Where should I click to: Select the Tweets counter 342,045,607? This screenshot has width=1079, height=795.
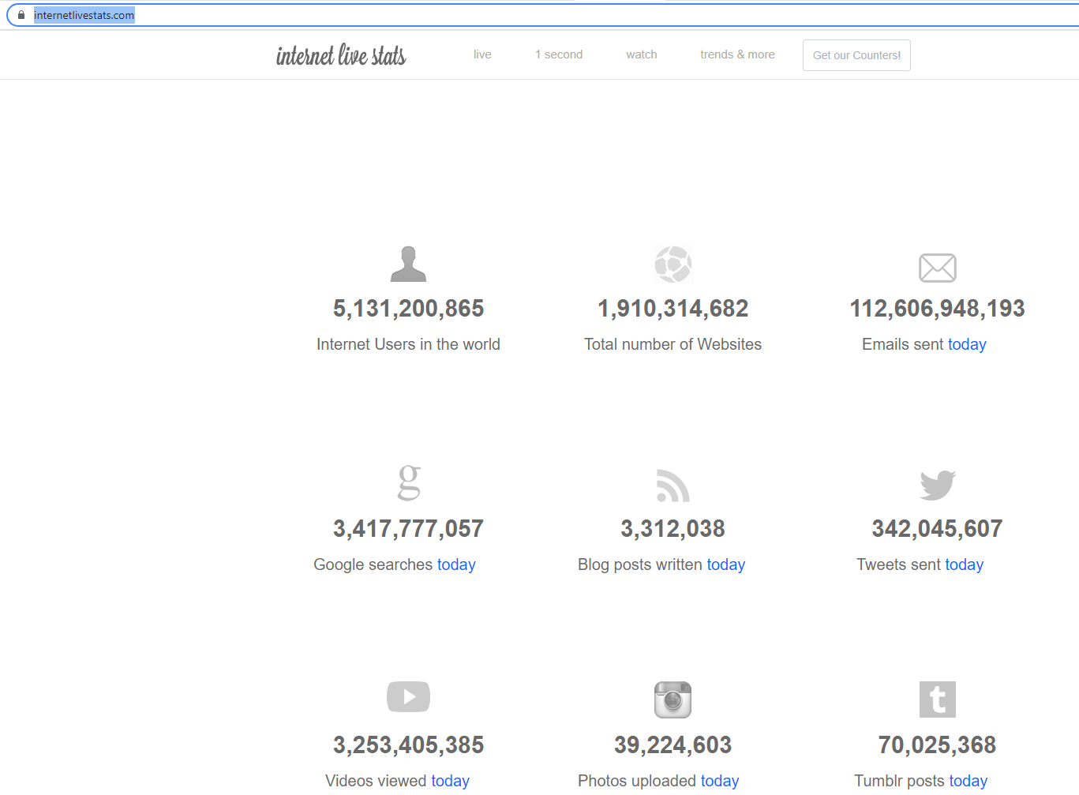click(938, 529)
